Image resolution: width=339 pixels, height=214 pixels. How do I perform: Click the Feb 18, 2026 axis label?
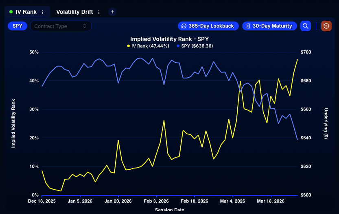pos(195,201)
